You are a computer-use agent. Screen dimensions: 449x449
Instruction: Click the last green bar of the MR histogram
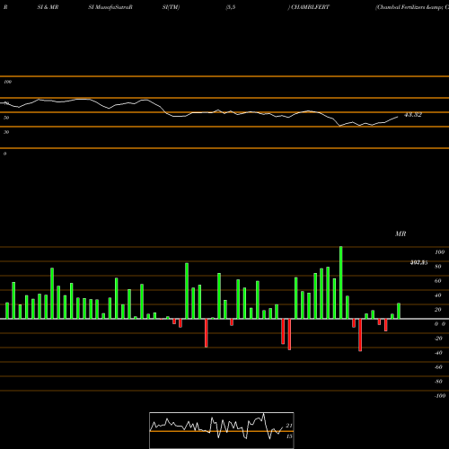pyautogui.click(x=399, y=311)
